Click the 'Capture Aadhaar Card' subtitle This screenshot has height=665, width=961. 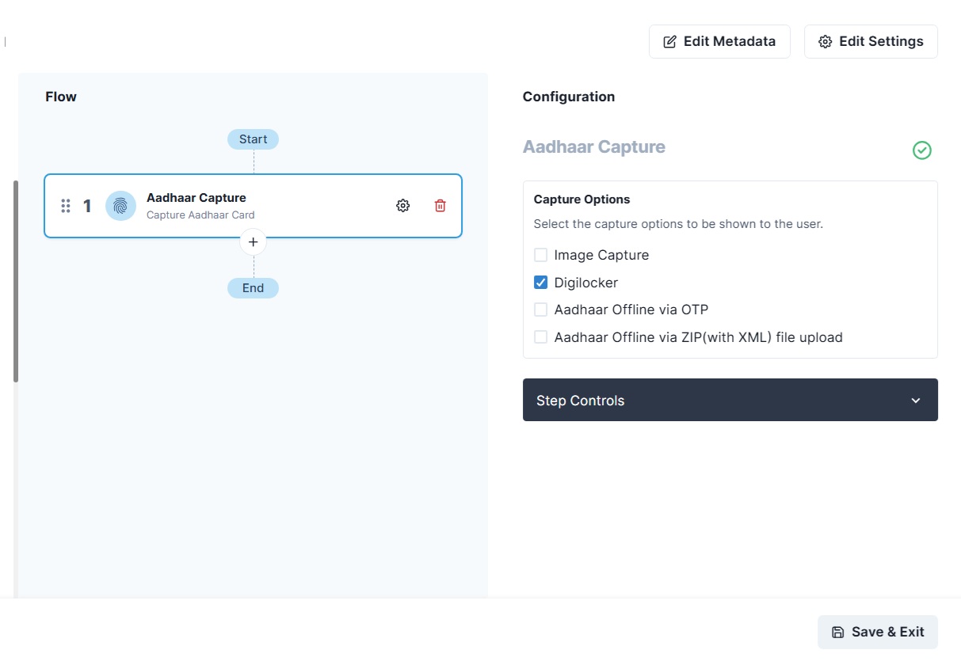click(x=200, y=215)
